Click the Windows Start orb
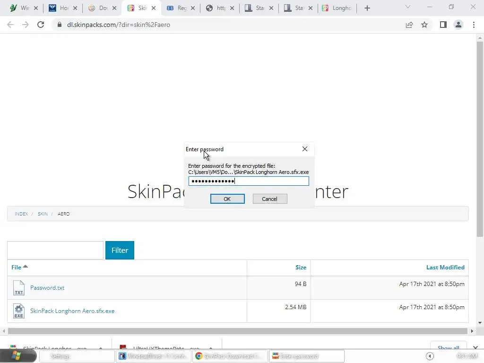The height and width of the screenshot is (363, 484). tap(17, 356)
